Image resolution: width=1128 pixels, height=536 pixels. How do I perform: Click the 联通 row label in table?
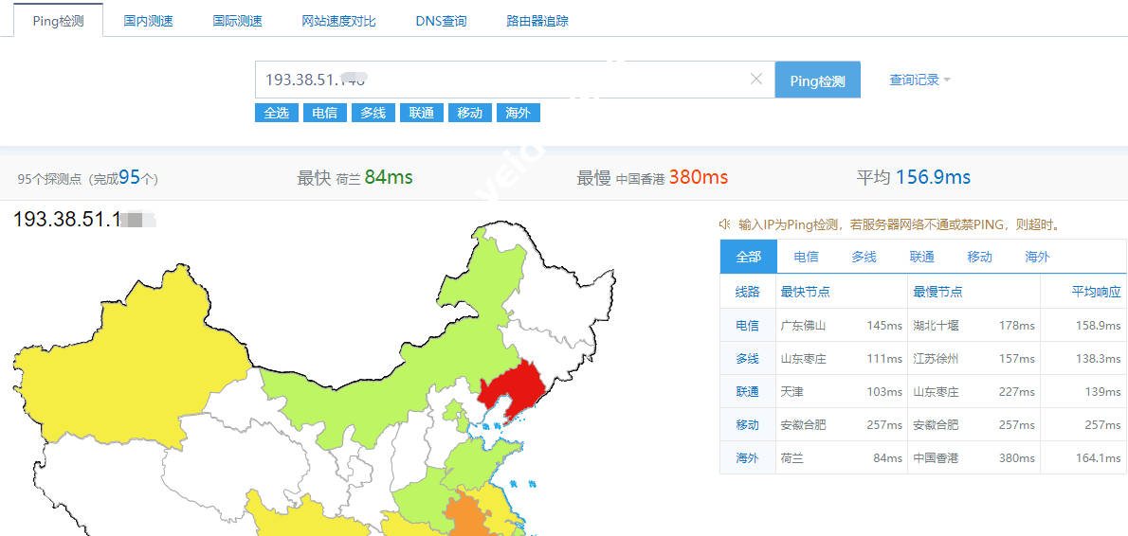[x=747, y=391]
